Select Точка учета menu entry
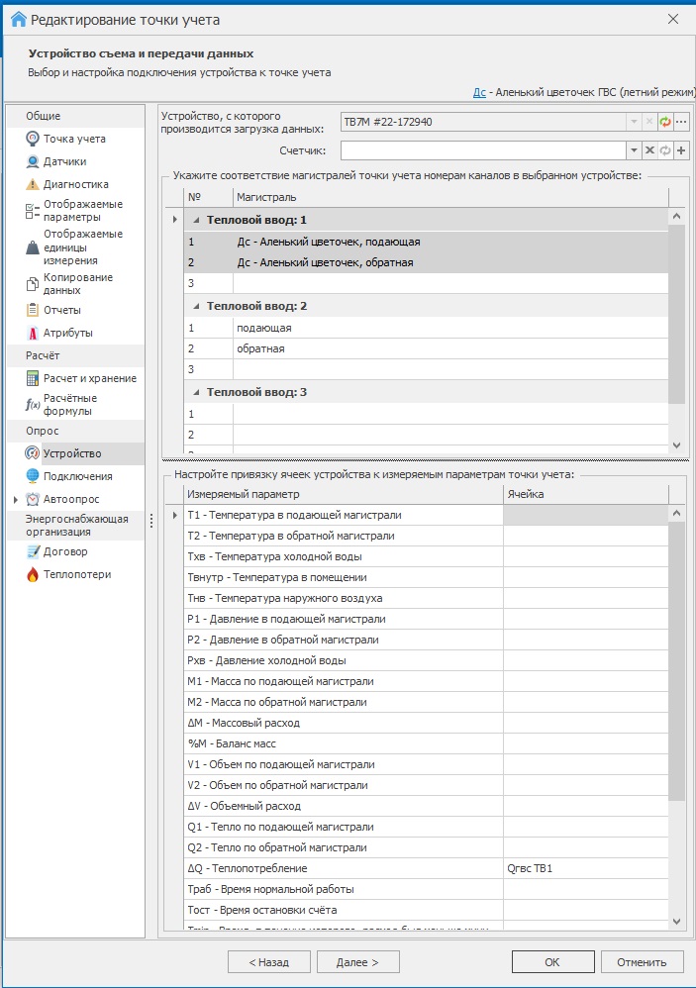696x988 pixels. coord(74,139)
